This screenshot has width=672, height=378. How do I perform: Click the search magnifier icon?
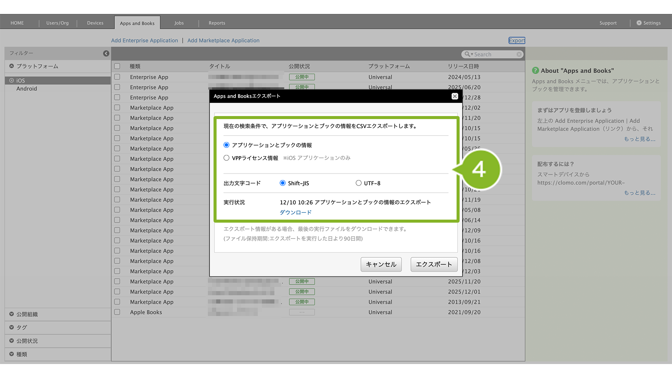click(468, 54)
